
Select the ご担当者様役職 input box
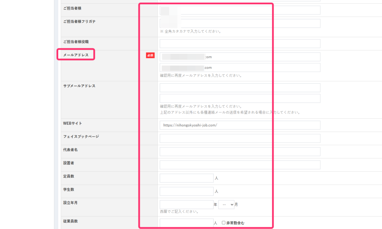pos(239,44)
